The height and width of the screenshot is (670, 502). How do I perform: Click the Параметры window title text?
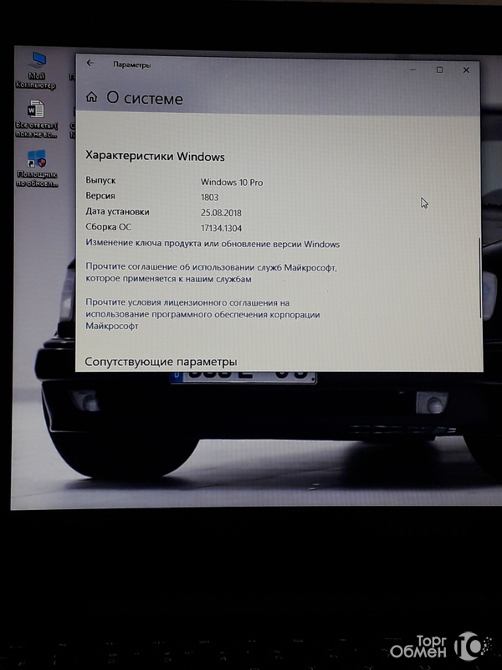point(131,64)
